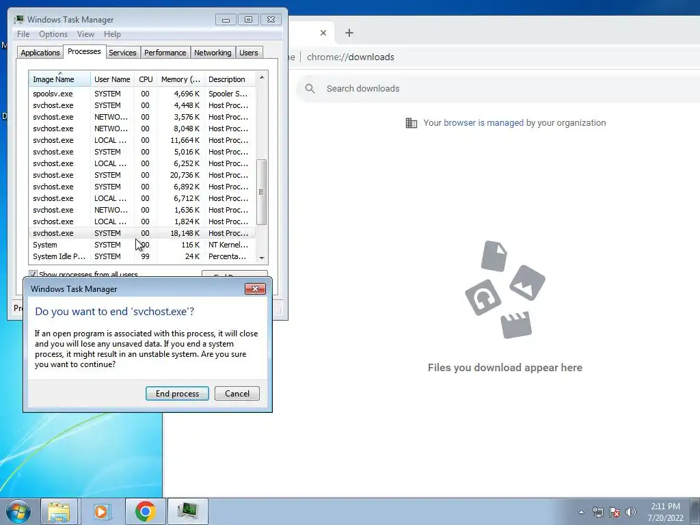Screen dimensions: 700x525
Task: Sort by Description column header
Action: click(x=230, y=79)
